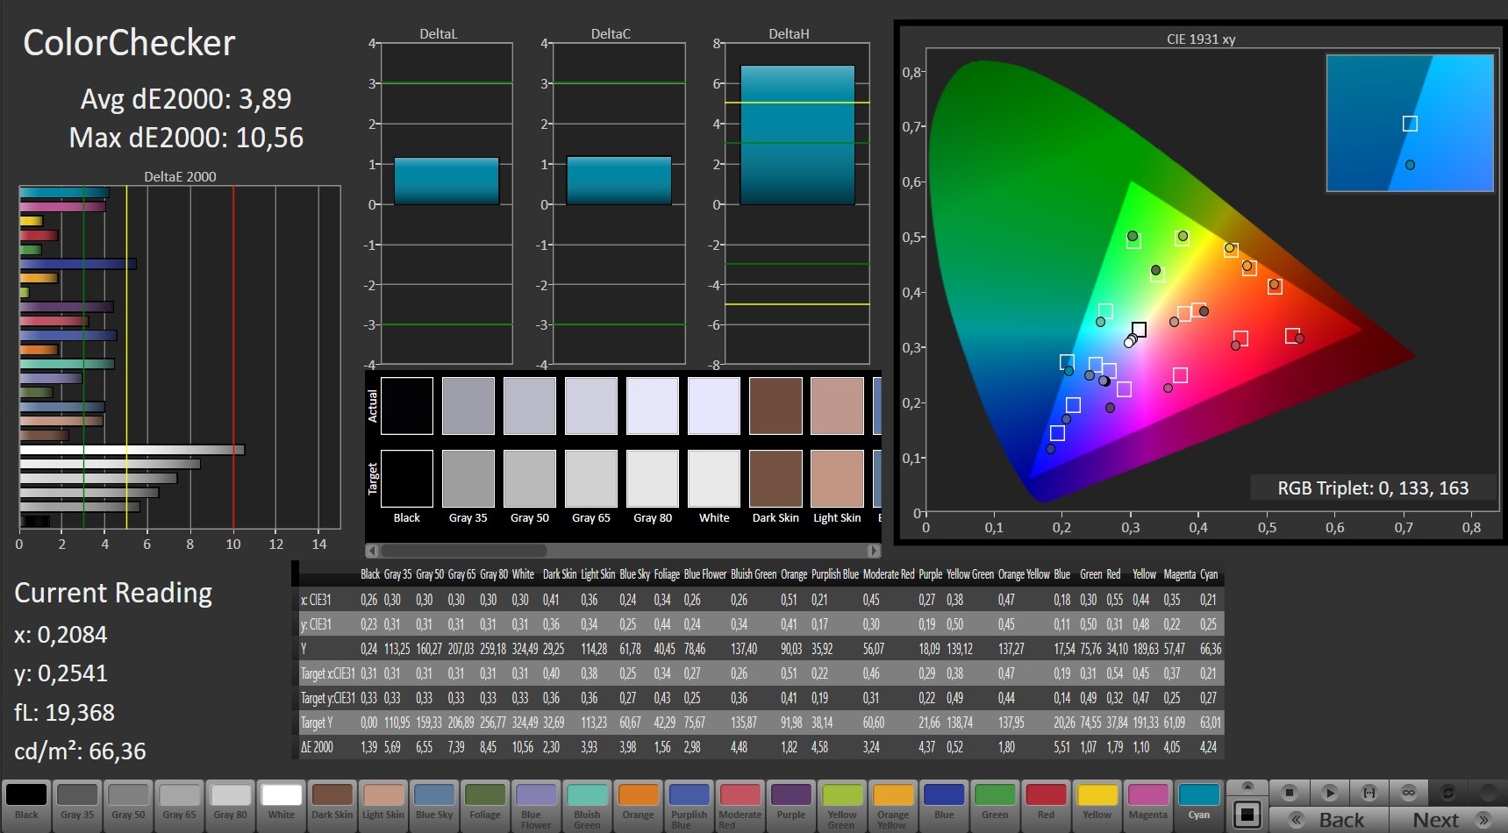Click the 'x: 0,2084' current reading
The image size is (1508, 833).
click(61, 635)
